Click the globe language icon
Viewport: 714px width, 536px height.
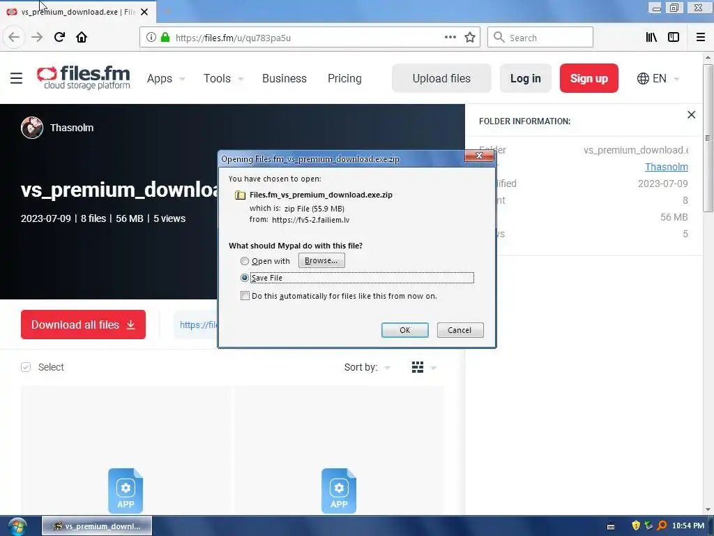click(x=643, y=78)
